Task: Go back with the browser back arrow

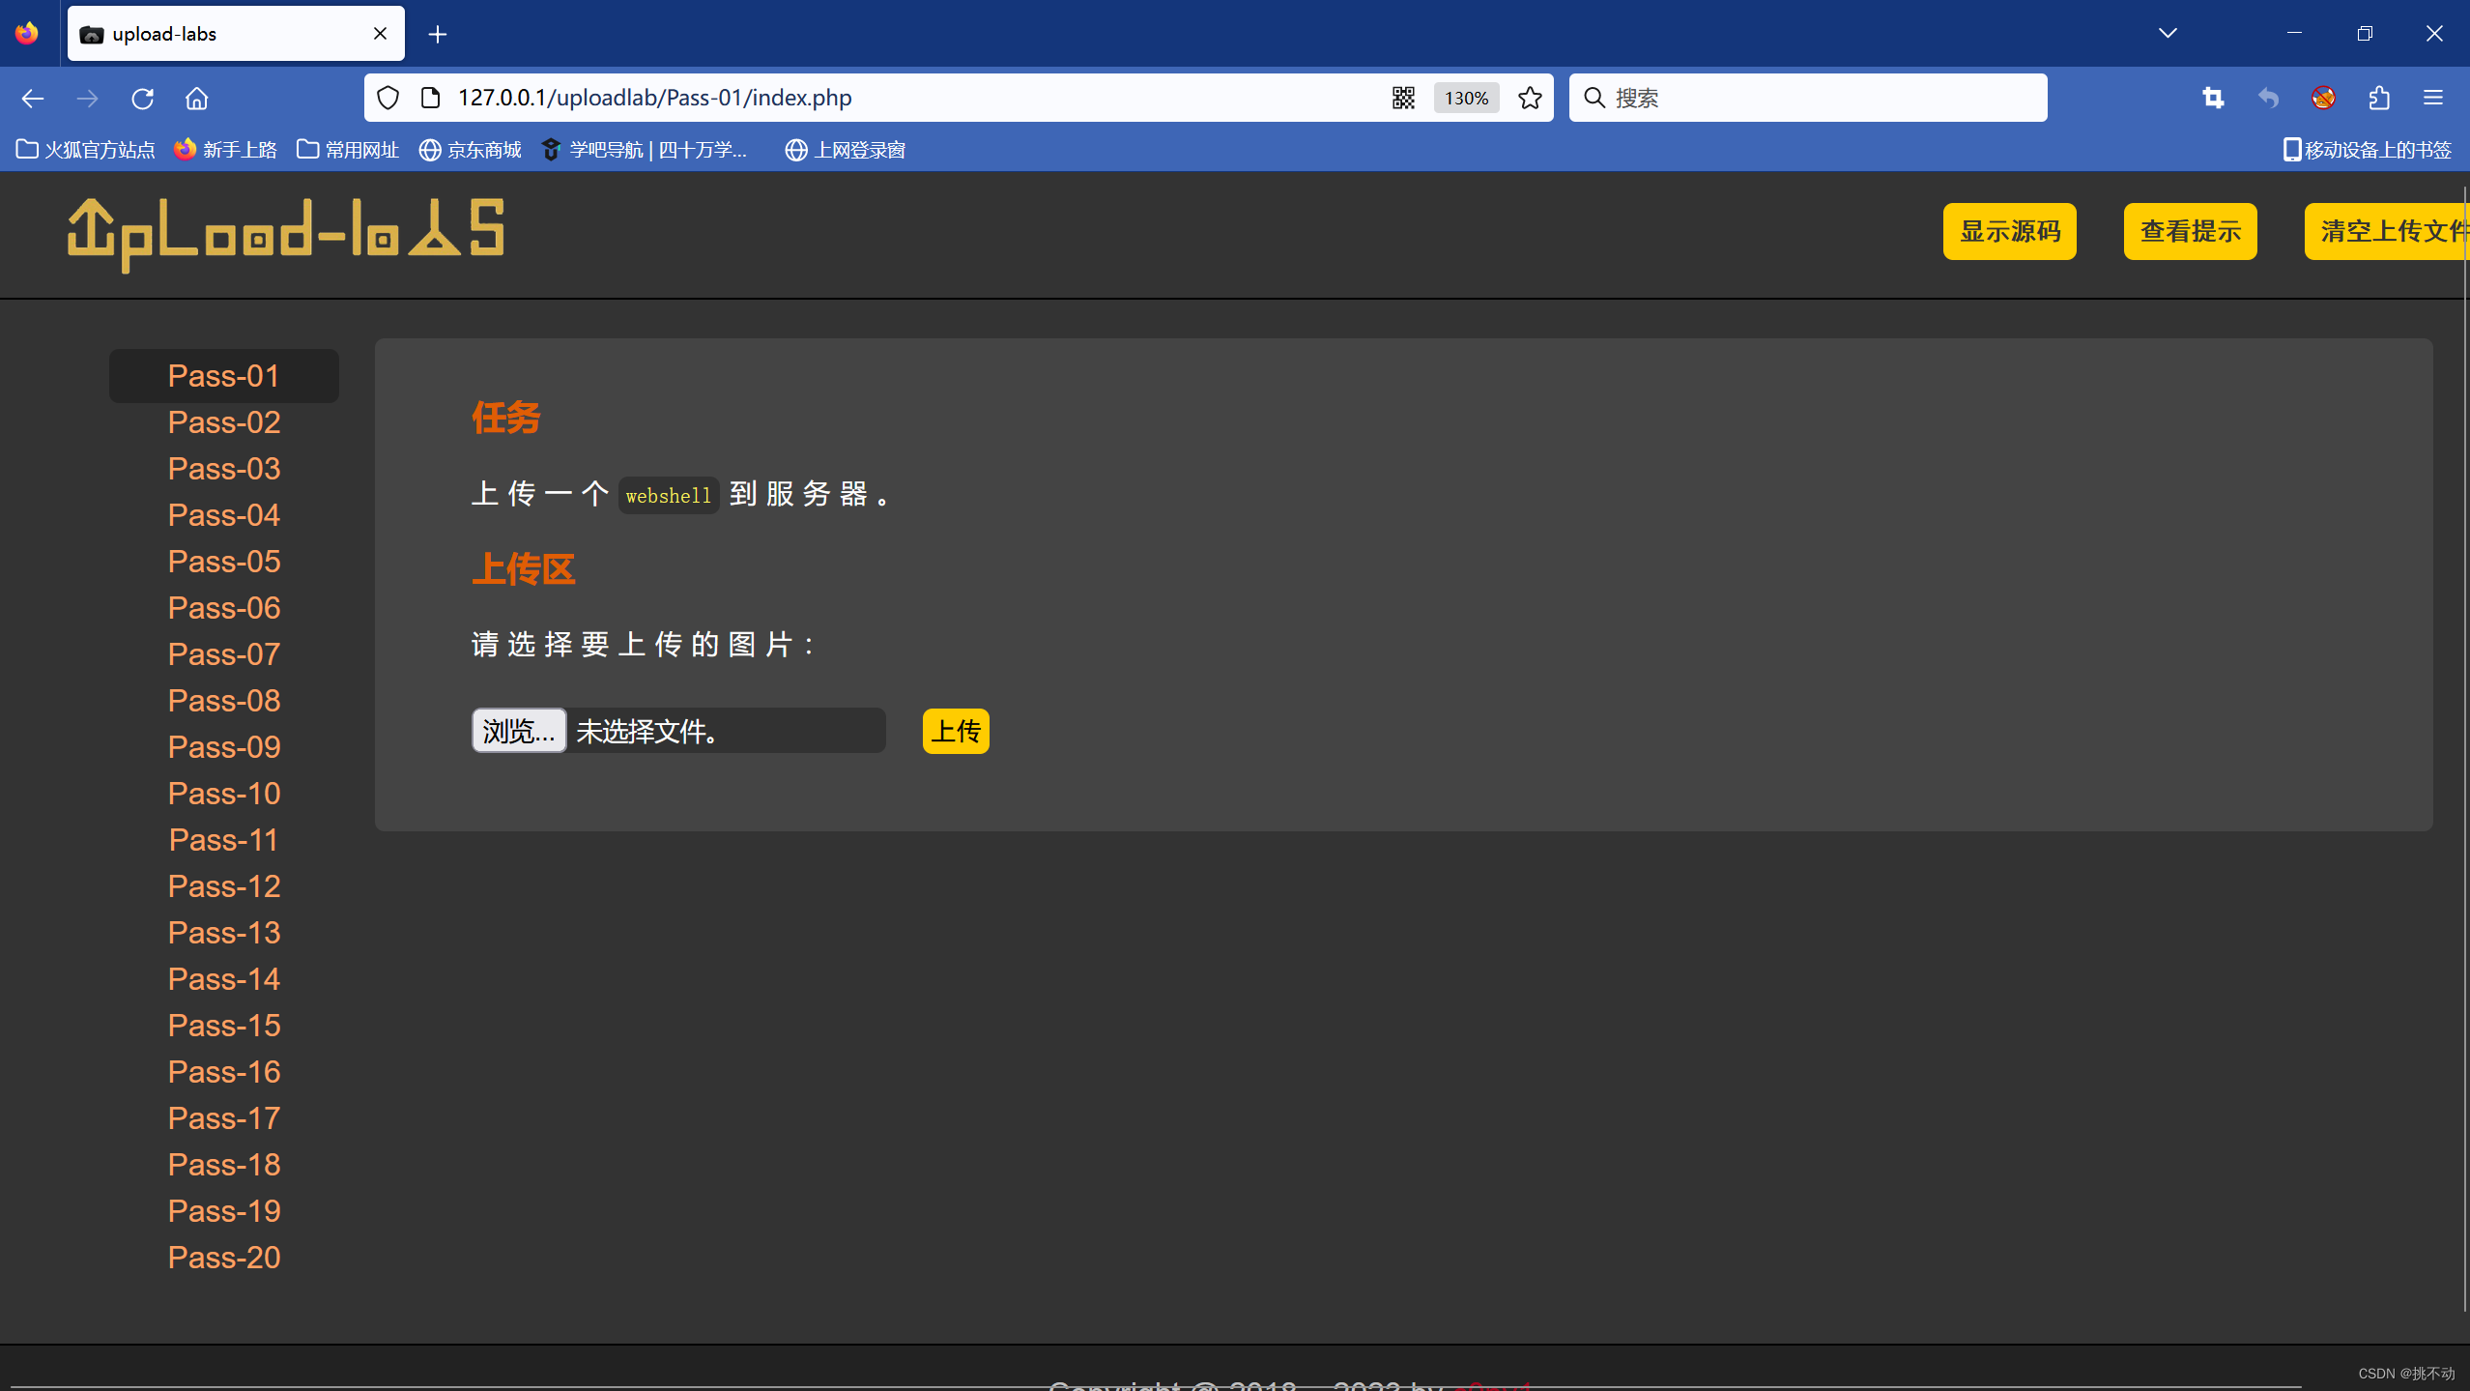Action: [x=33, y=98]
